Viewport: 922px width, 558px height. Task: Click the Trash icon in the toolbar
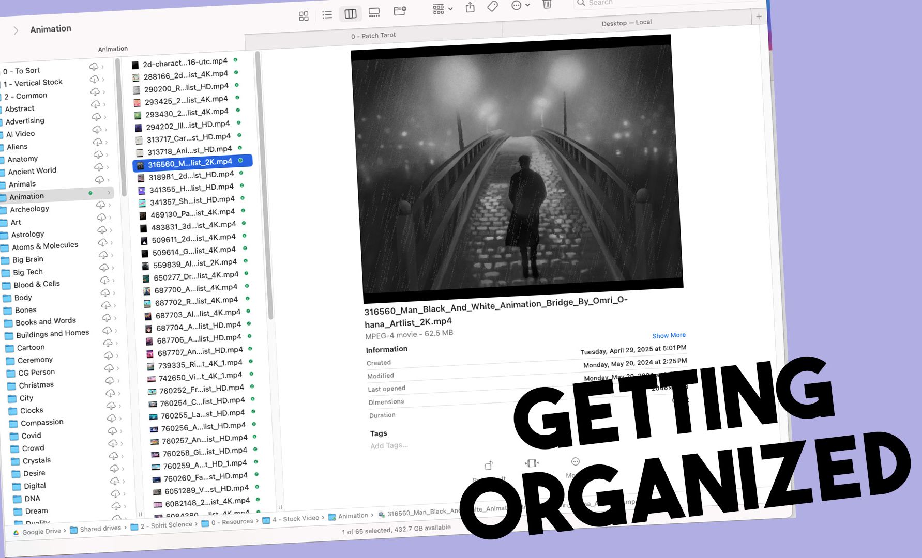(x=547, y=4)
